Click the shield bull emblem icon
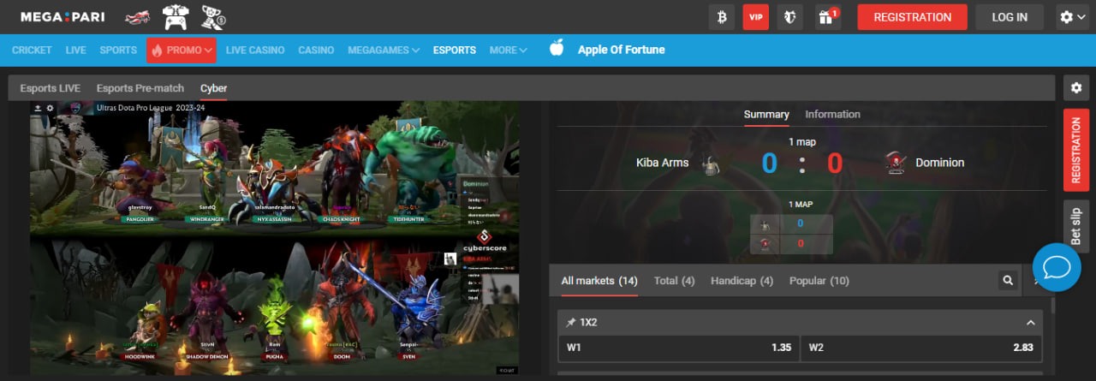1096x381 pixels. [790, 17]
